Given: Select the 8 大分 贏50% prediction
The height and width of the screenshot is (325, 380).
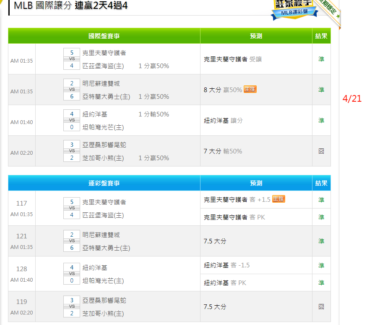Looking at the screenshot, I should pyautogui.click(x=223, y=90).
